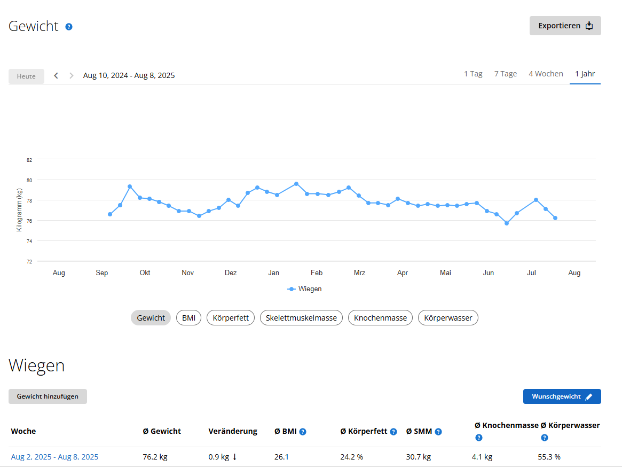Click help icon next to Ø SMM
The width and height of the screenshot is (622, 467).
[x=438, y=432]
